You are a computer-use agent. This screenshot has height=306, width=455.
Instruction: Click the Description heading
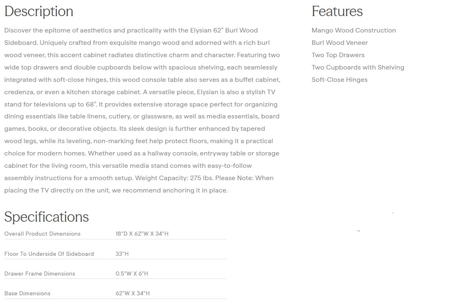(39, 12)
